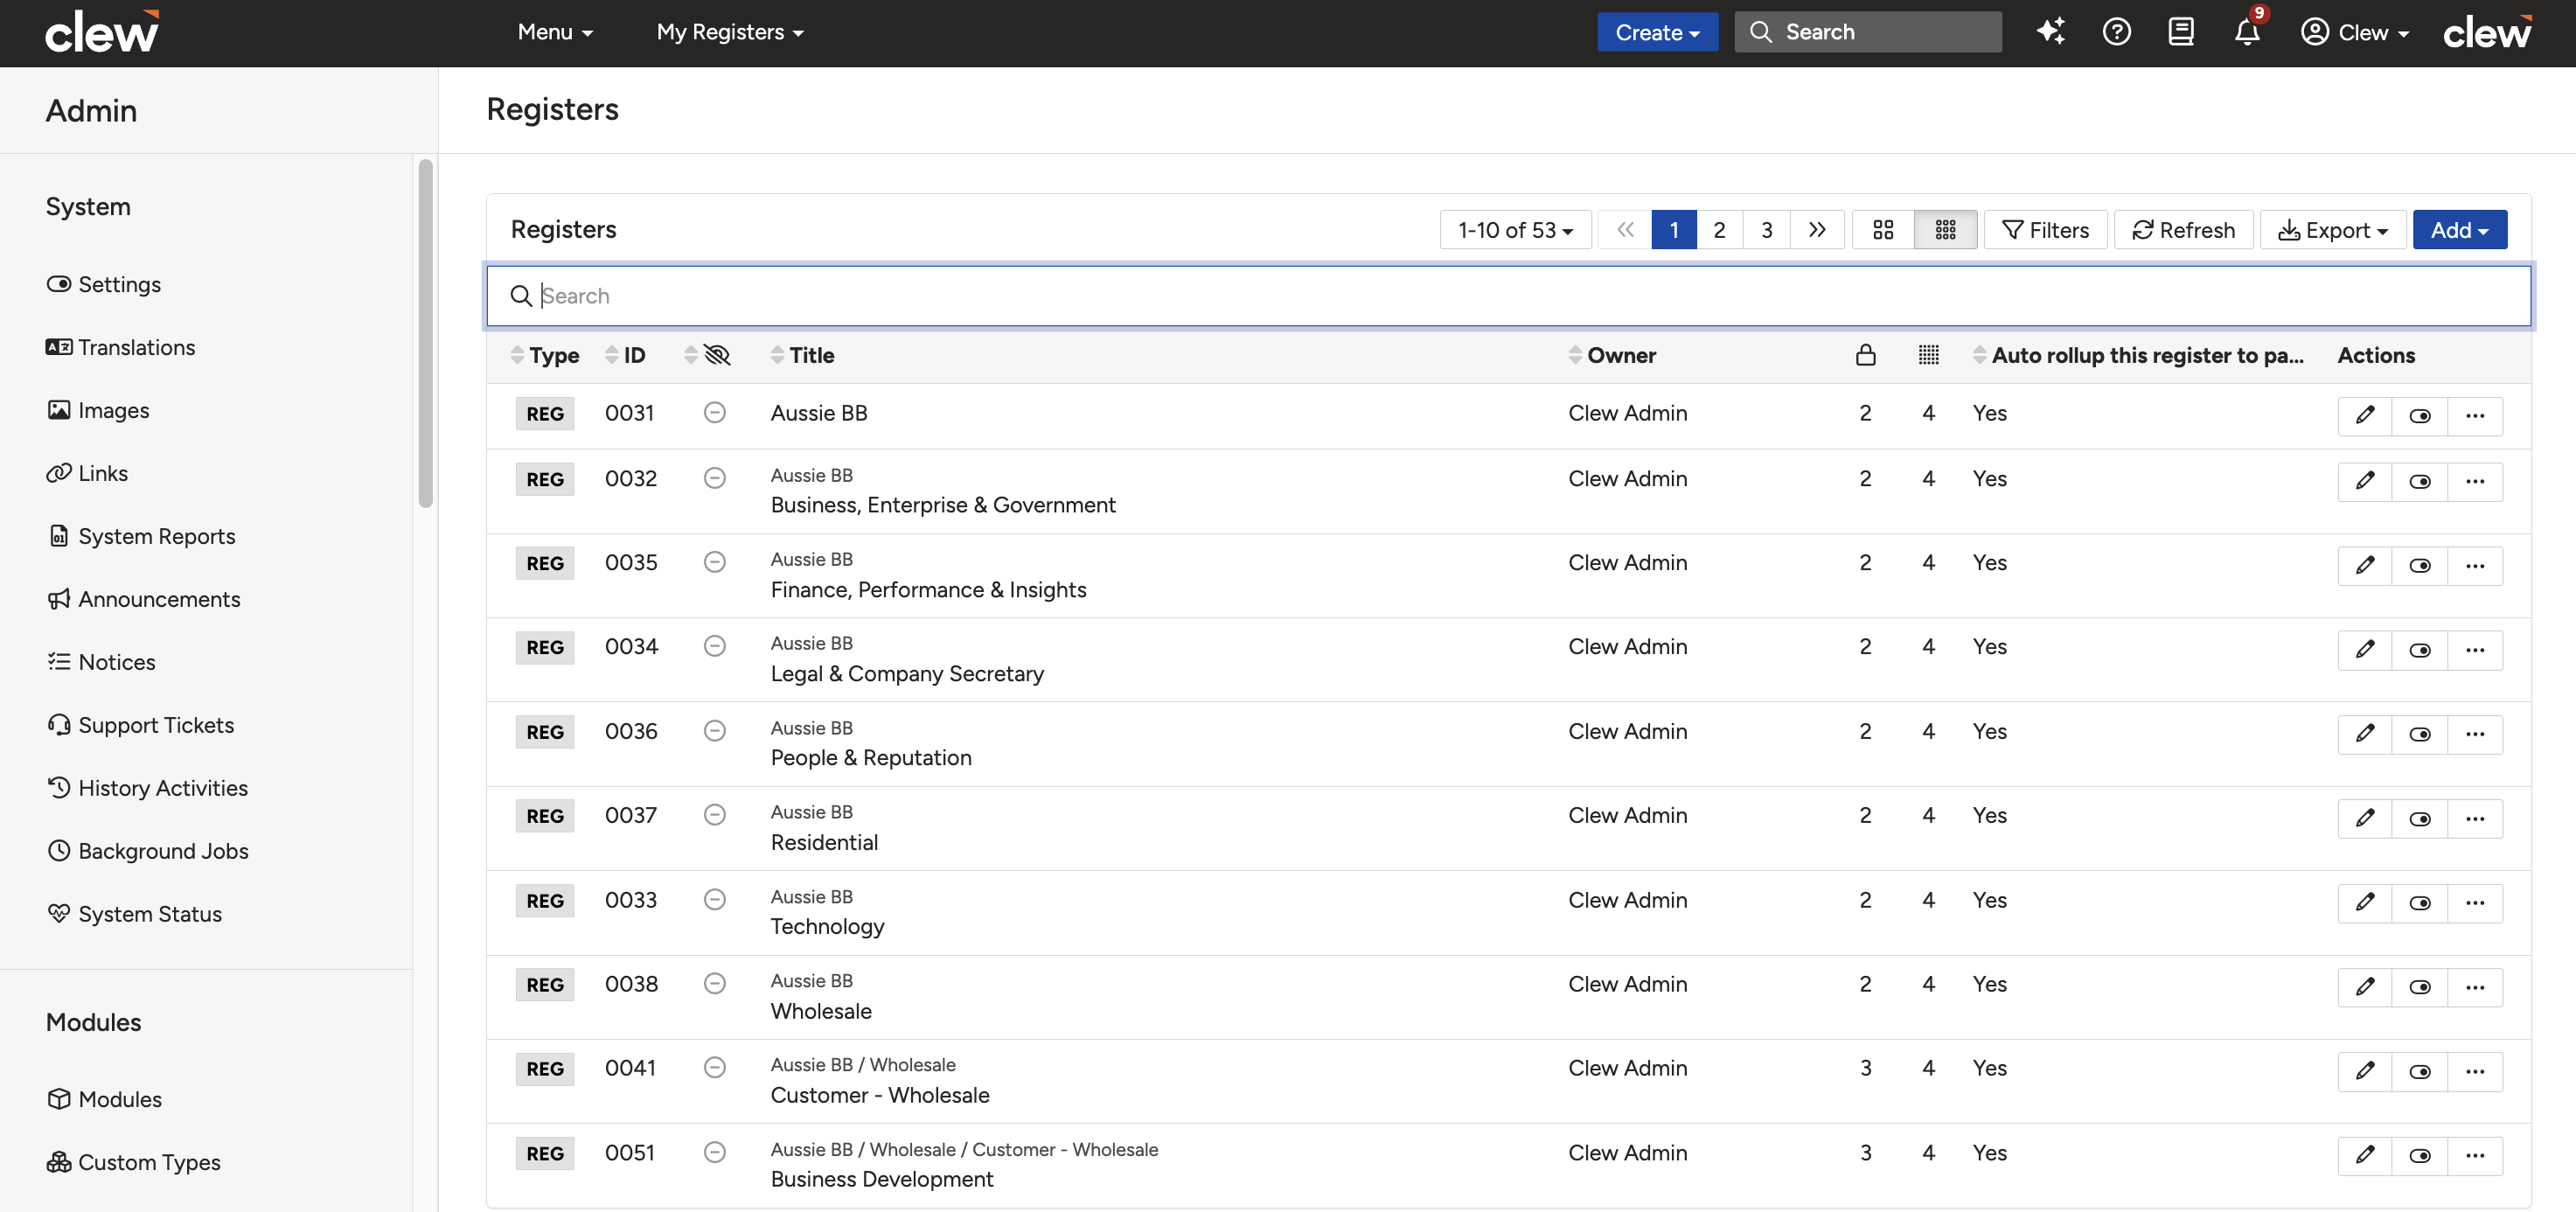Viewport: 2576px width, 1212px height.
Task: Sort the table by ID column
Action: [625, 355]
